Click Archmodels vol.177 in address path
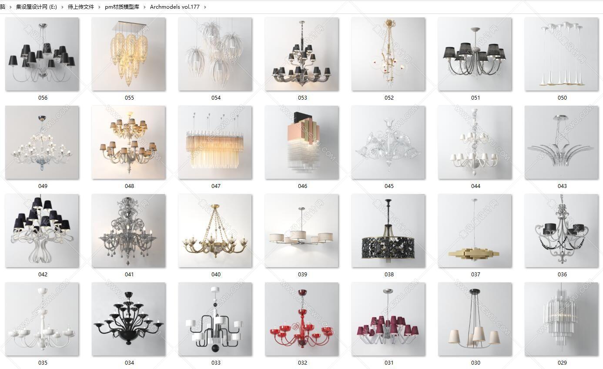 coord(174,7)
